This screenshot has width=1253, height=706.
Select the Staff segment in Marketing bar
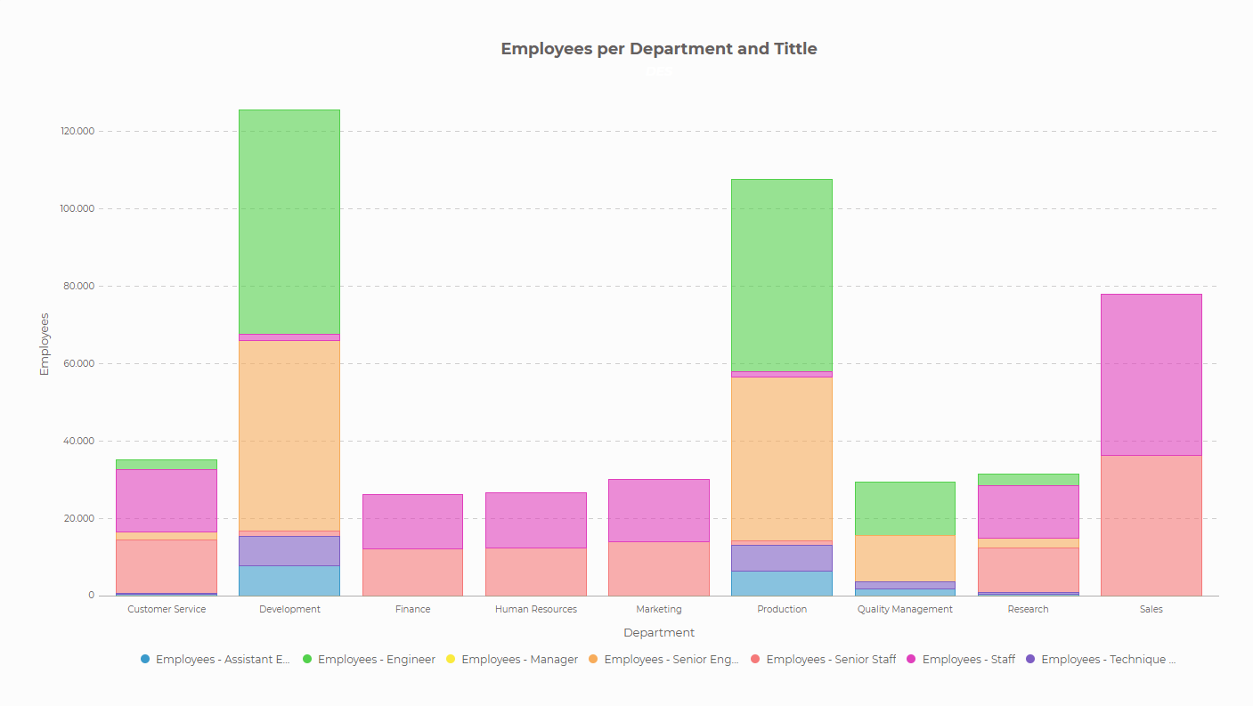659,510
